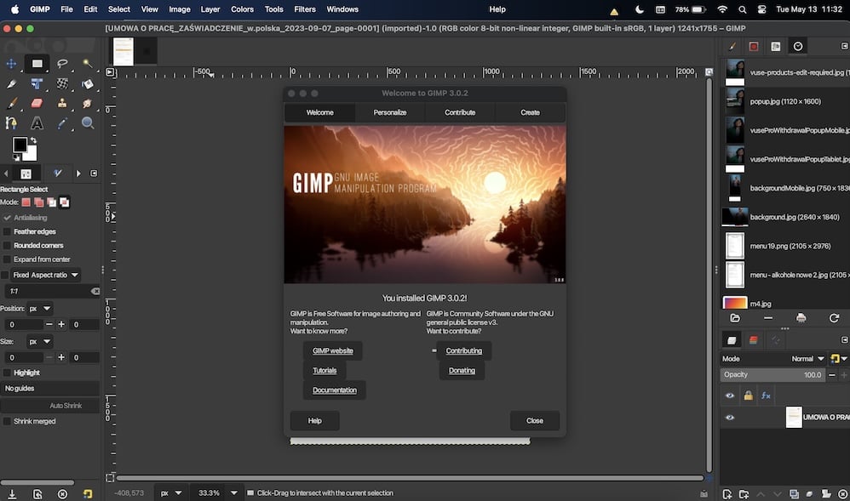This screenshot has width=850, height=501.
Task: Enable Expand from center option
Action: [x=7, y=259]
